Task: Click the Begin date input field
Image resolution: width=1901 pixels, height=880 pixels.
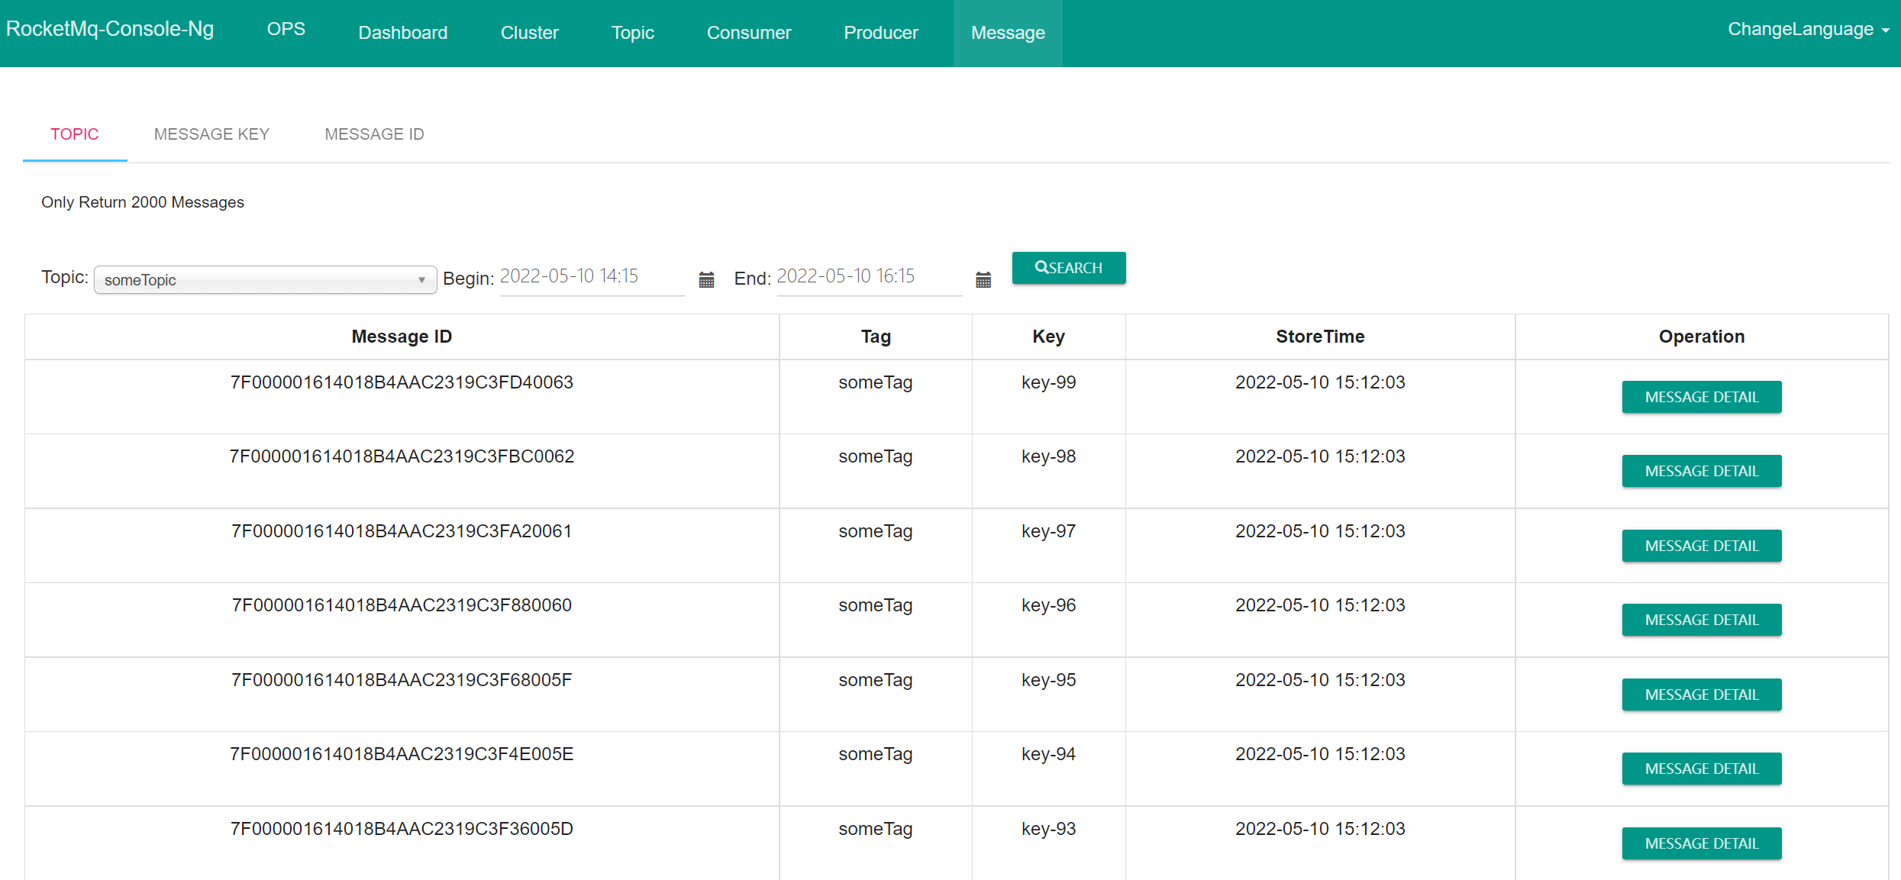Action: click(x=591, y=276)
